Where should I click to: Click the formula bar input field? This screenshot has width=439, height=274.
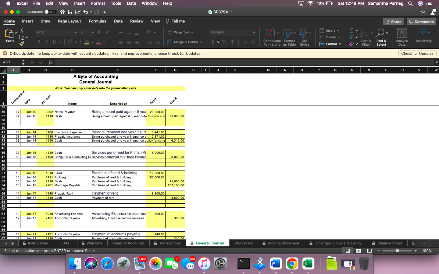point(244,62)
